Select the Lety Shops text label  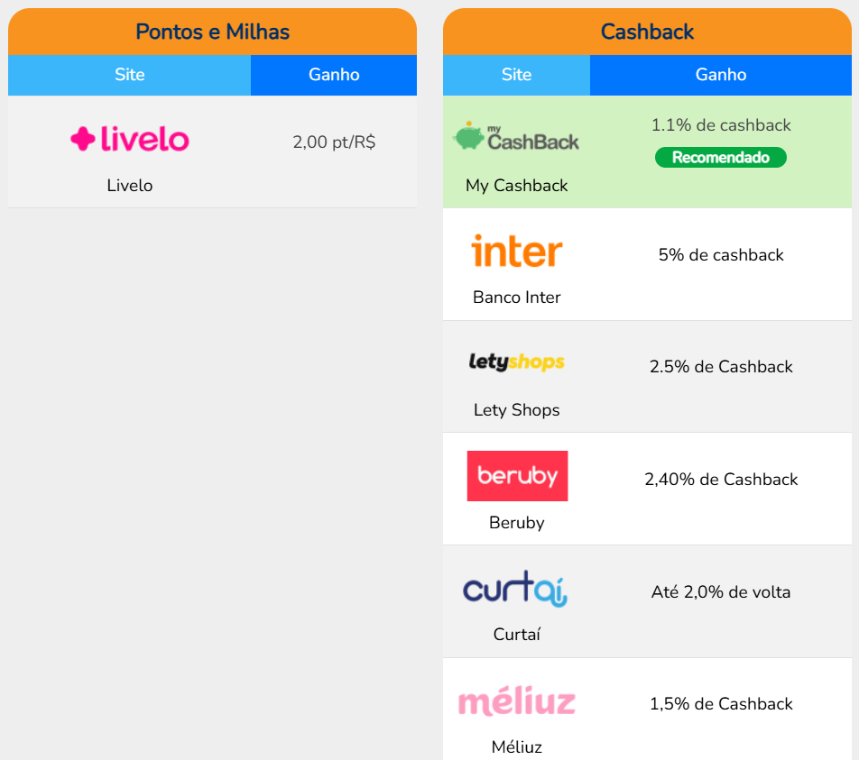click(x=516, y=410)
